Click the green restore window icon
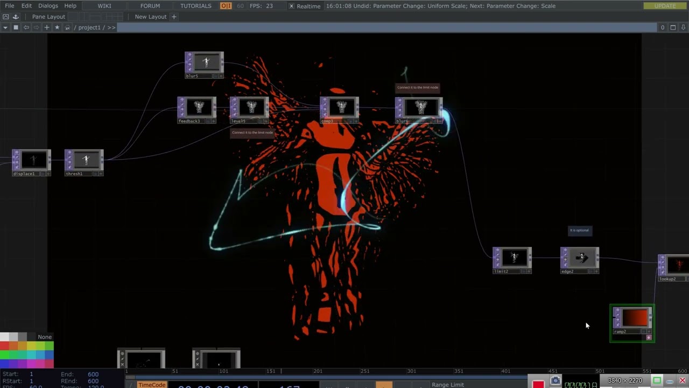Screen dimensions: 689x388 657,380
